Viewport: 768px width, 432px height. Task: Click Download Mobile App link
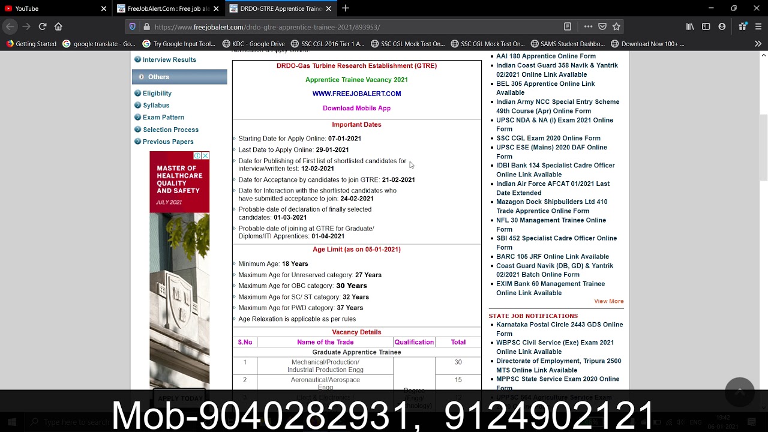[x=356, y=108]
